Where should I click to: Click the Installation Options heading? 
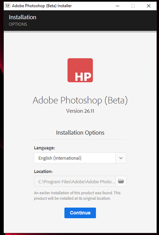click(x=80, y=133)
